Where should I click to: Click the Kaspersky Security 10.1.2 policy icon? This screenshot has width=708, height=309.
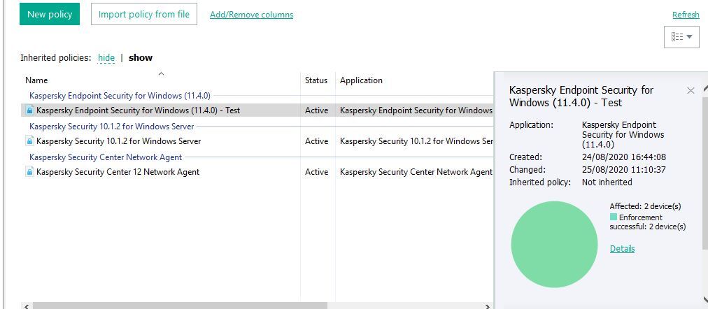[30, 141]
